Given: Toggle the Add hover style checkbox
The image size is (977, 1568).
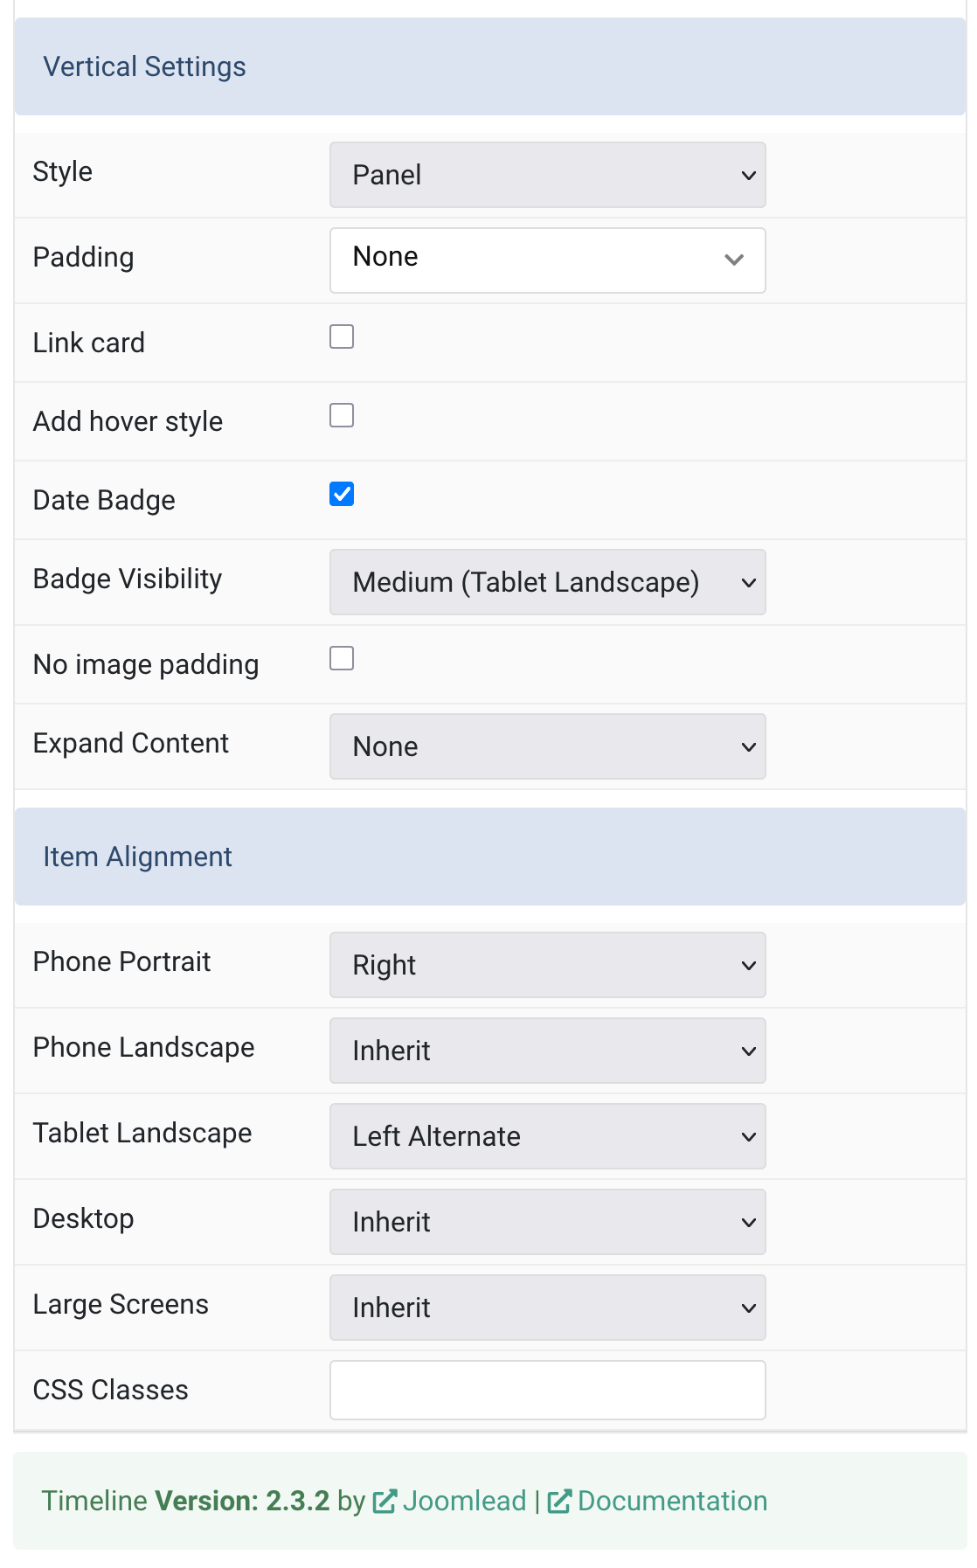Looking at the screenshot, I should point(342,415).
